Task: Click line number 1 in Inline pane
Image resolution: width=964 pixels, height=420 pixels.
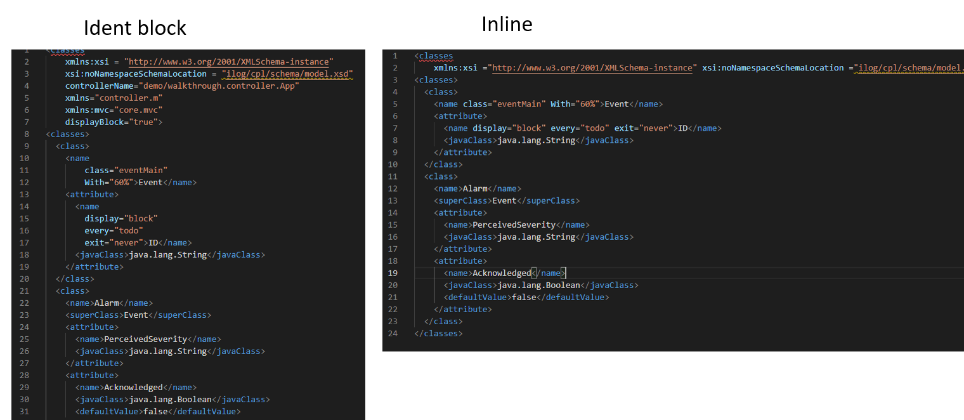Action: 395,56
